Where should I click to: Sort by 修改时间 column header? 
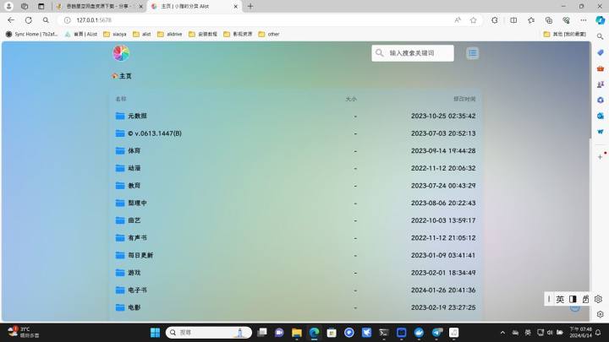[x=464, y=99]
